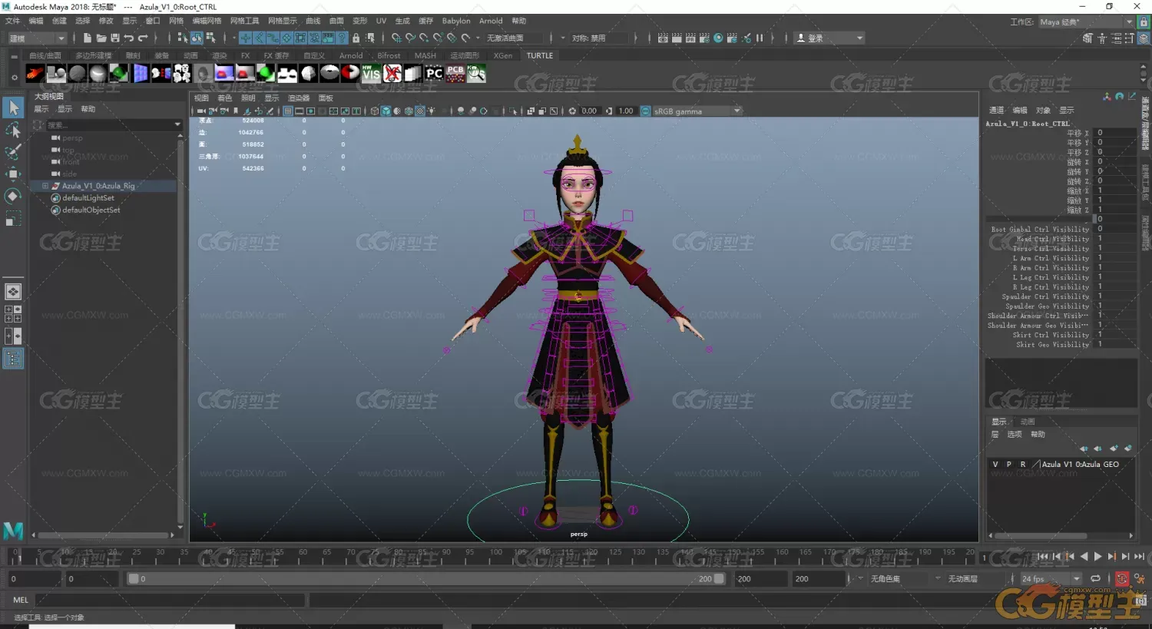Click the PCB icon on TURTLE shelf

(x=455, y=73)
